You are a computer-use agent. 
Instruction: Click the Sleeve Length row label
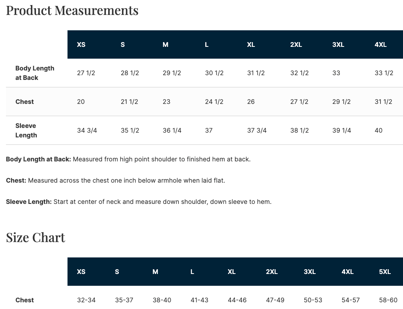coord(26,130)
